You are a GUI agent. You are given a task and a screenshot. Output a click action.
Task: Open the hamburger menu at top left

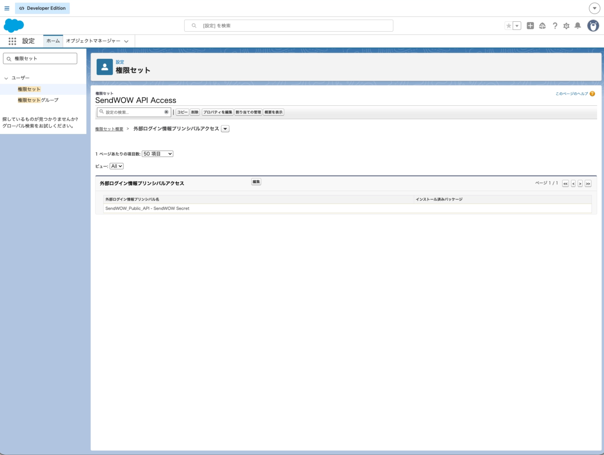tap(7, 8)
